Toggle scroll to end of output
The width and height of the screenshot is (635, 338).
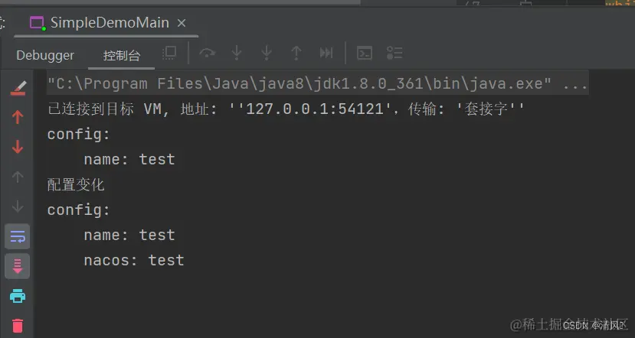pyautogui.click(x=18, y=265)
